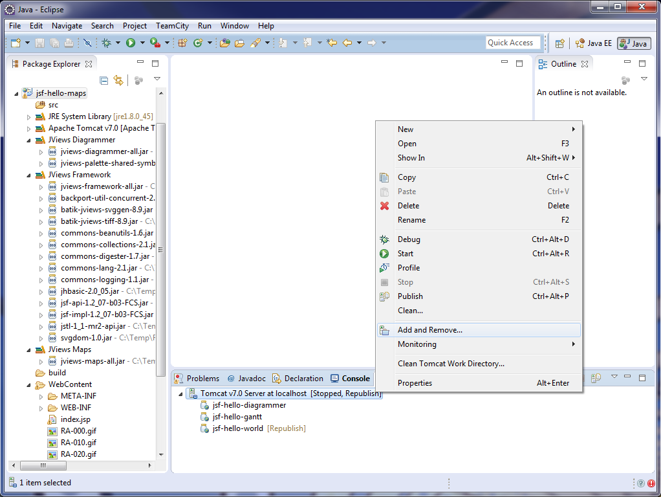Click the Open Perspective icon
Image resolution: width=661 pixels, height=497 pixels.
click(560, 43)
